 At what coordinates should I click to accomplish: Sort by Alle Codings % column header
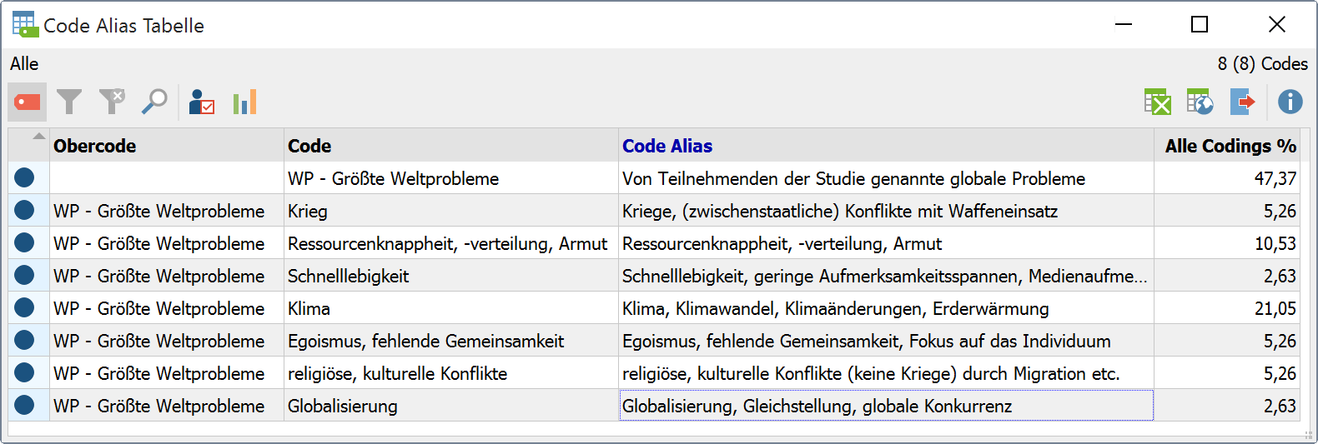1227,146
